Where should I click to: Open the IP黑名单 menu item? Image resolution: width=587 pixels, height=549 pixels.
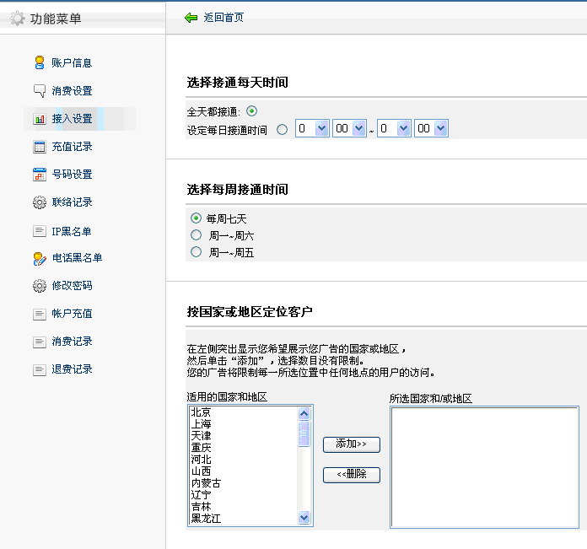[71, 230]
